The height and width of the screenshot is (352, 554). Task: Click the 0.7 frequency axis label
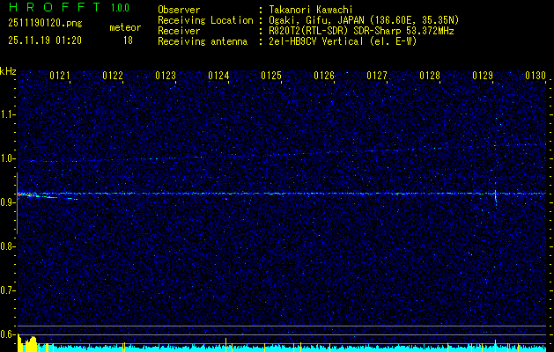tap(8, 290)
